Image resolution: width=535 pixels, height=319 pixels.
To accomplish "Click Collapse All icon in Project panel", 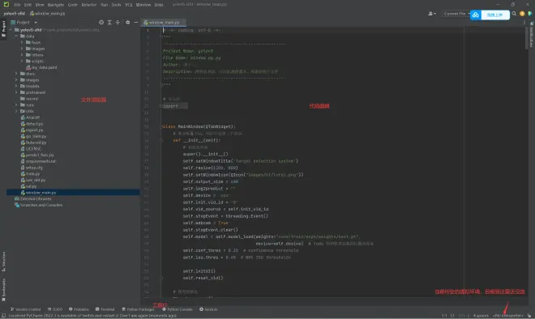I will click(118, 22).
